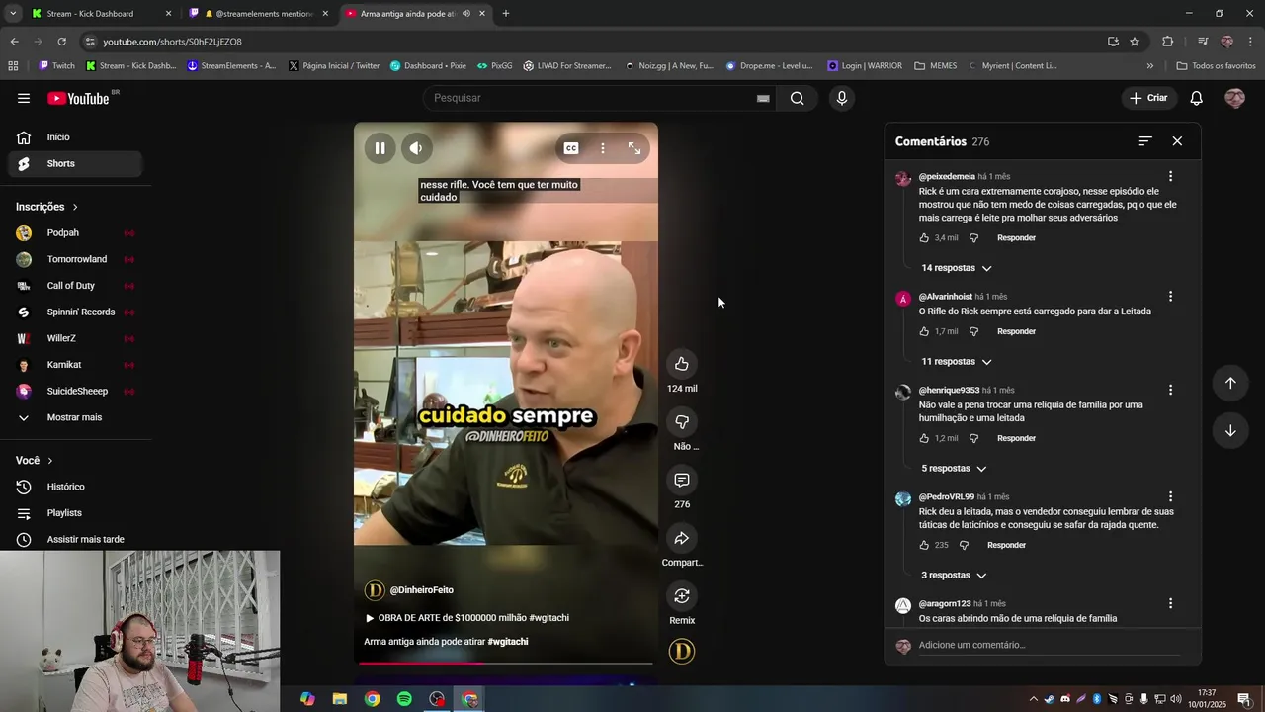
Task: Like PedroVRL99's comment with 235
Action: point(924,546)
